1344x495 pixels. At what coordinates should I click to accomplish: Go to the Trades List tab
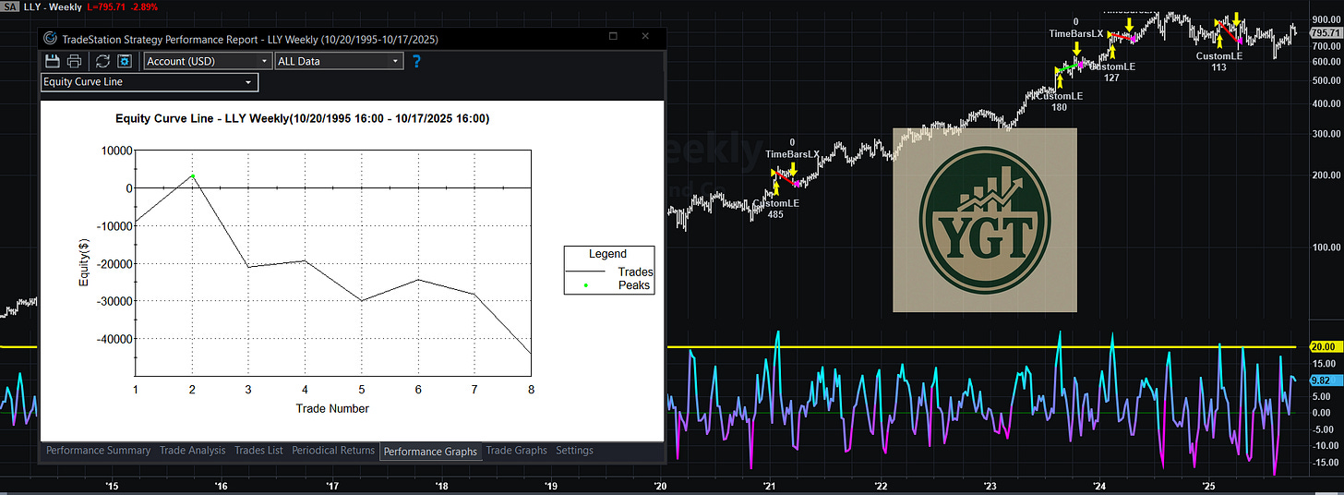[x=258, y=451]
